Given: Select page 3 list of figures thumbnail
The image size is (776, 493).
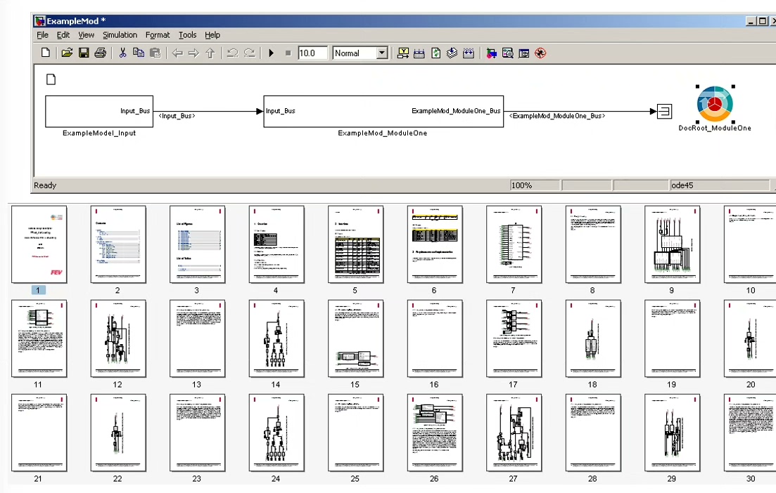Looking at the screenshot, I should tap(198, 244).
